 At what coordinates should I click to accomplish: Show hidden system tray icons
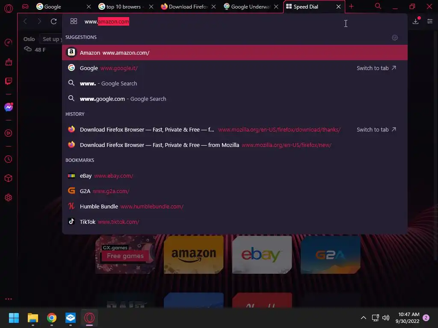pos(364,318)
